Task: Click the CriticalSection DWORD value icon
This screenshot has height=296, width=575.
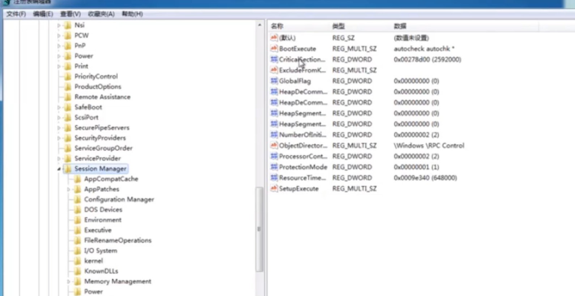Action: point(274,59)
